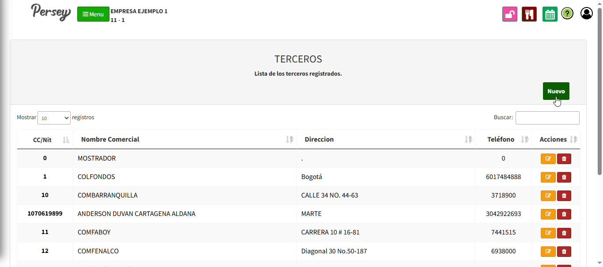
Task: Open the green Menu button
Action: pyautogui.click(x=93, y=14)
